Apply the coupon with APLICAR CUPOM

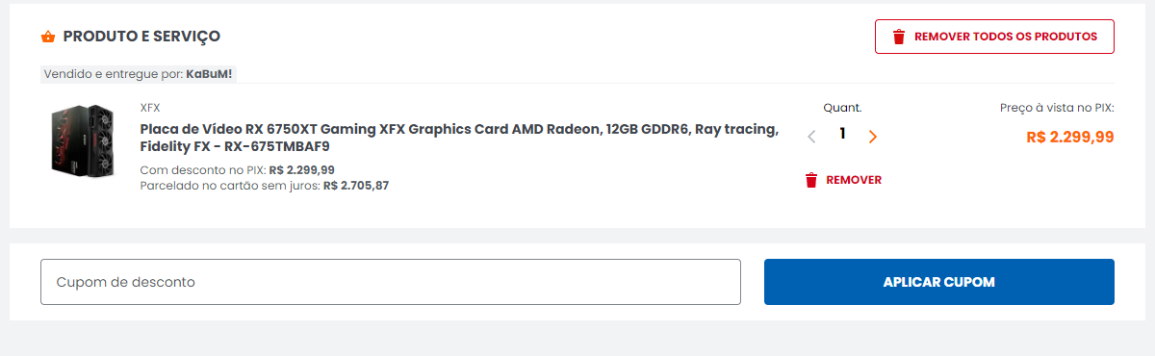(x=939, y=282)
